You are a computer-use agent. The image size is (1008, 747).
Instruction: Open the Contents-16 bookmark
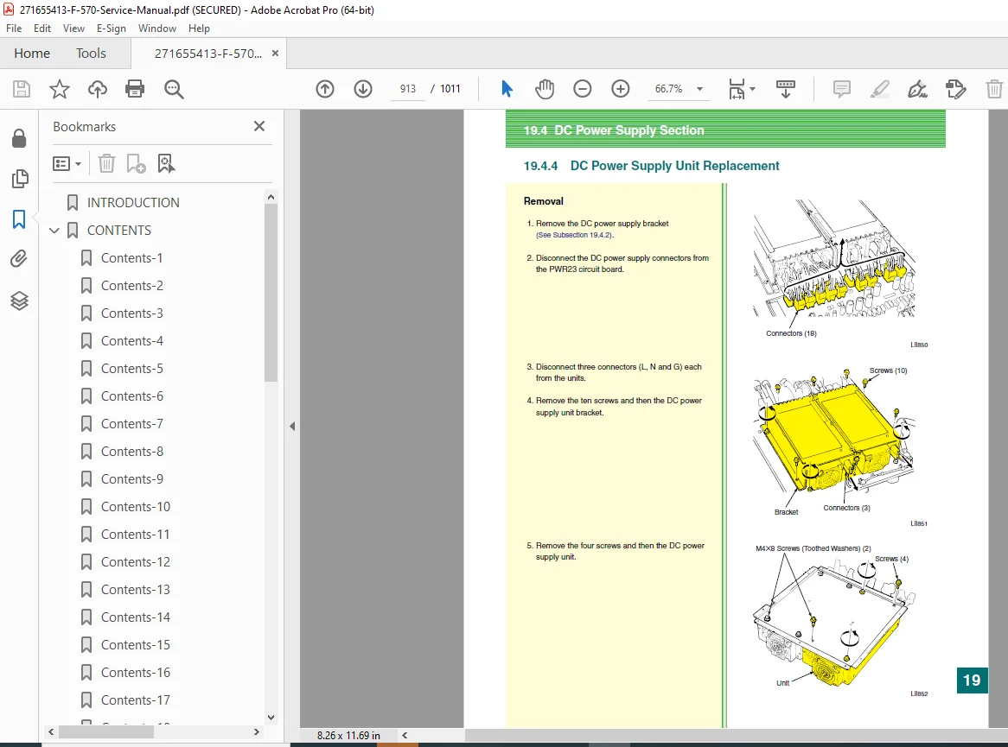pyautogui.click(x=136, y=672)
